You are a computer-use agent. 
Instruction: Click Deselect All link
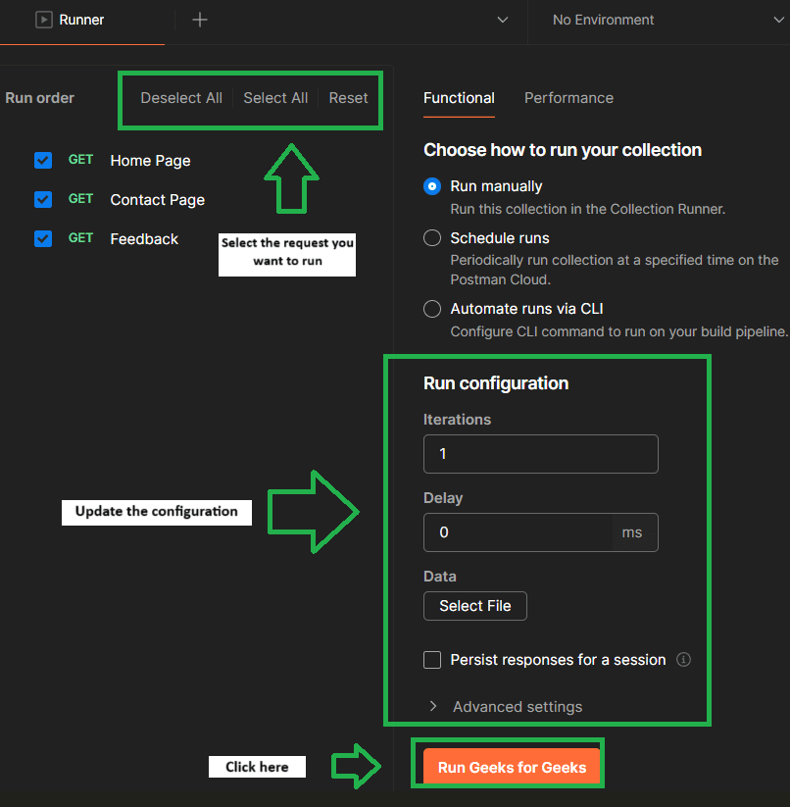(181, 98)
